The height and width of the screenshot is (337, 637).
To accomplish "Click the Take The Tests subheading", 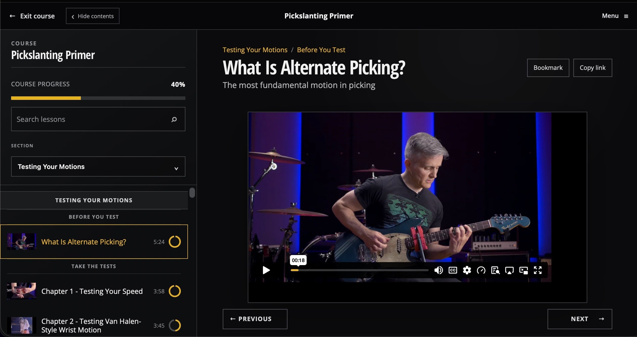I will (94, 266).
